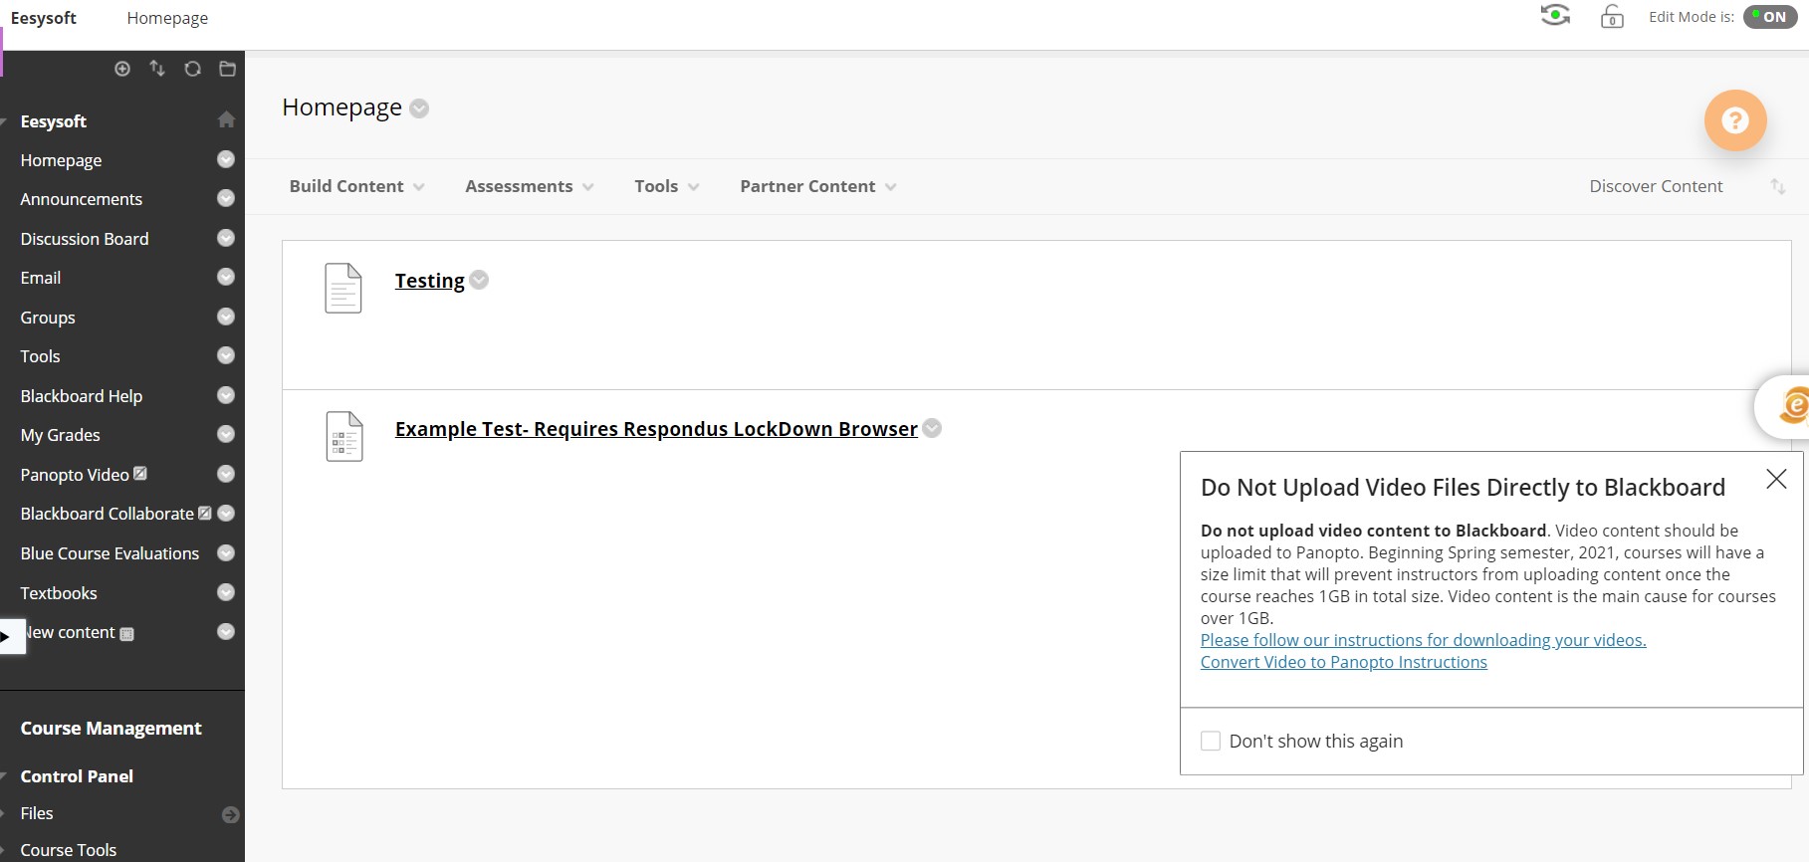Open Groups in the course menu
The image size is (1809, 862).
(x=48, y=318)
